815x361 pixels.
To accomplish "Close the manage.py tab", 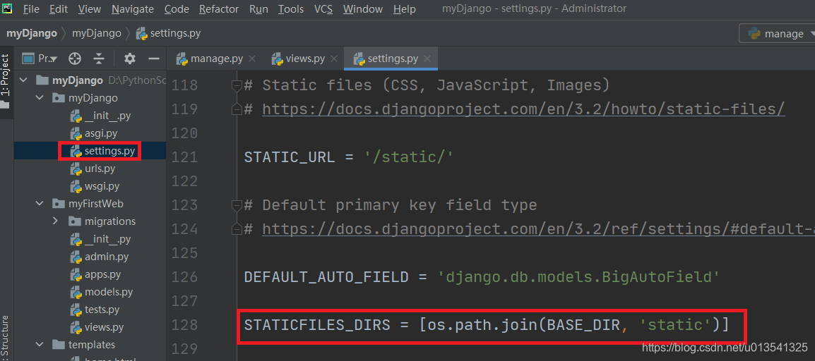I will coord(252,59).
